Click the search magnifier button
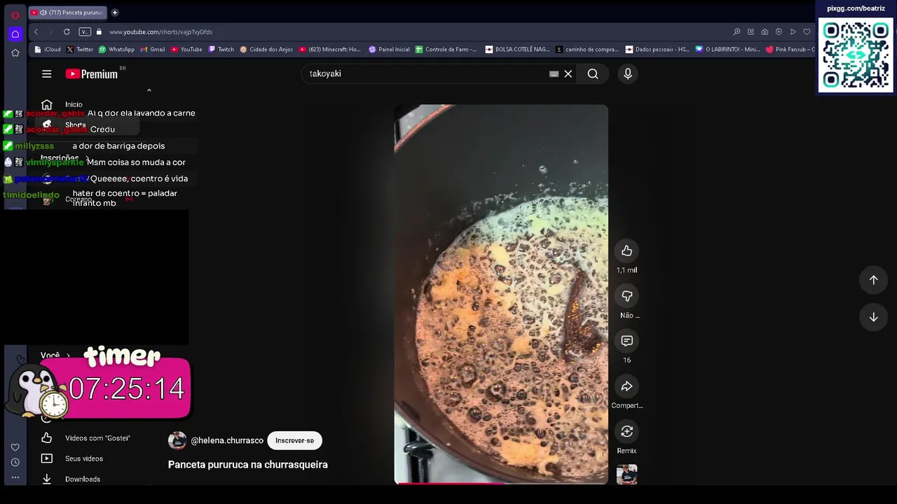 [593, 73]
